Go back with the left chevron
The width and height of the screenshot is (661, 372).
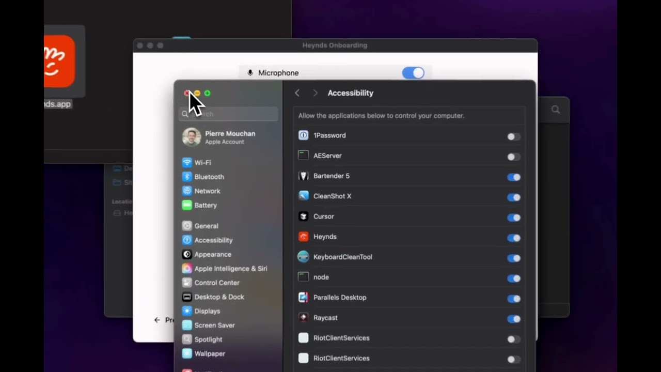click(297, 93)
